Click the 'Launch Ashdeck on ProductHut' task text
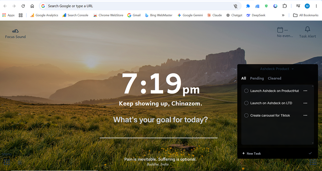 tap(274, 91)
